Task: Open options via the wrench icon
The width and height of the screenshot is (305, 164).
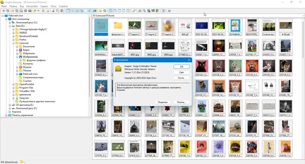Action: (134, 11)
